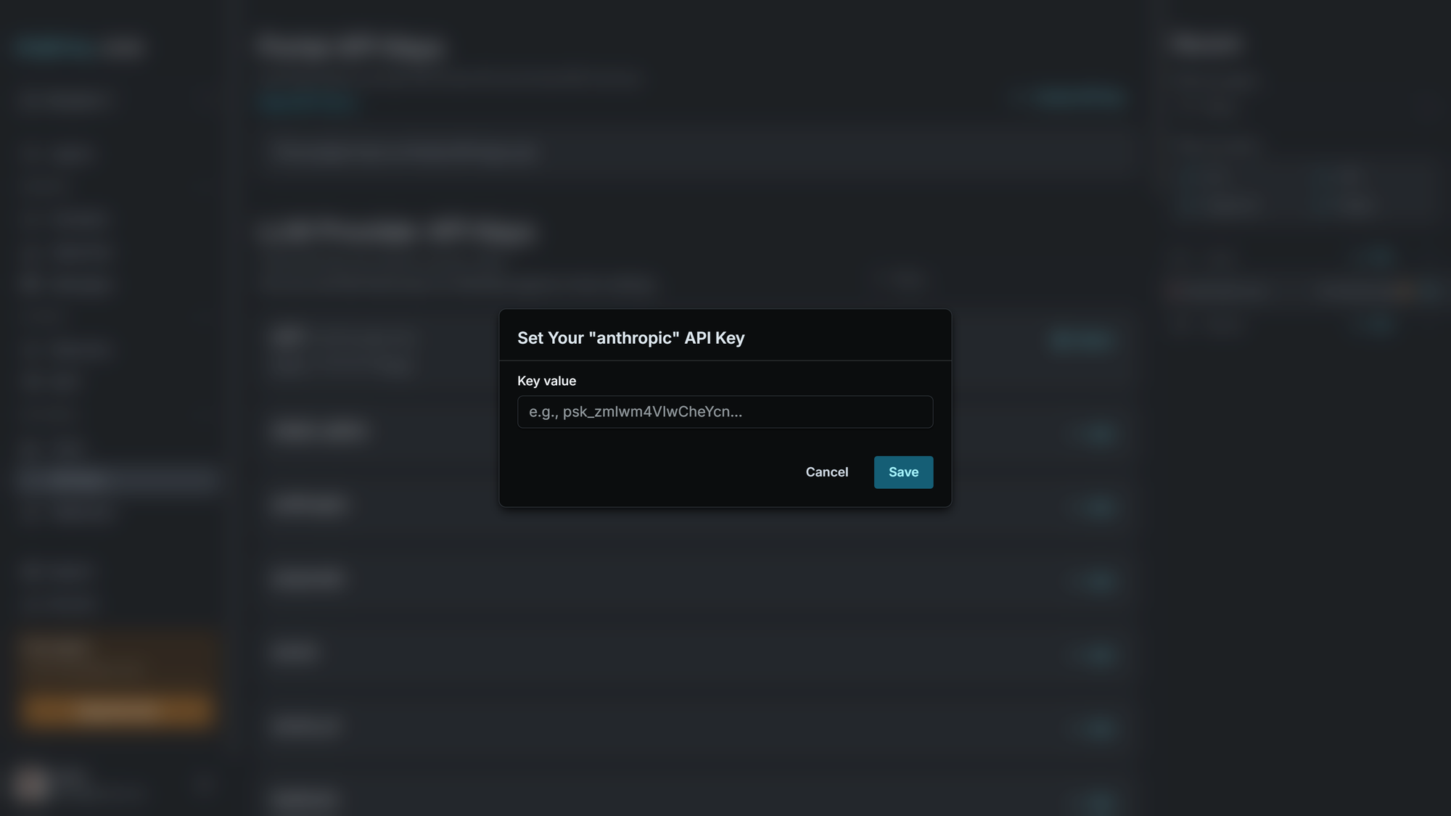The height and width of the screenshot is (816, 1451).
Task: Click the "Key value" field label
Action: point(546,381)
